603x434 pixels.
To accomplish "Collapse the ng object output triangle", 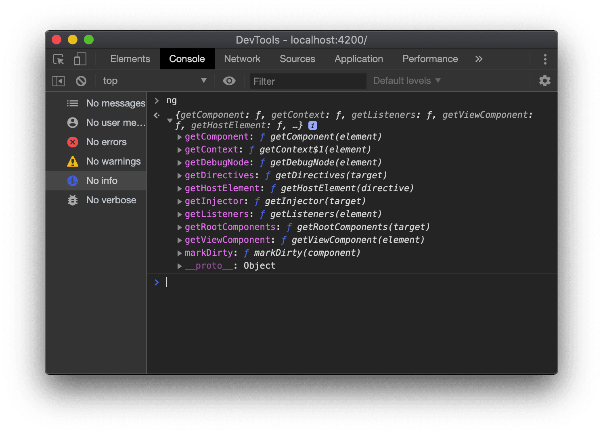I will [x=170, y=120].
